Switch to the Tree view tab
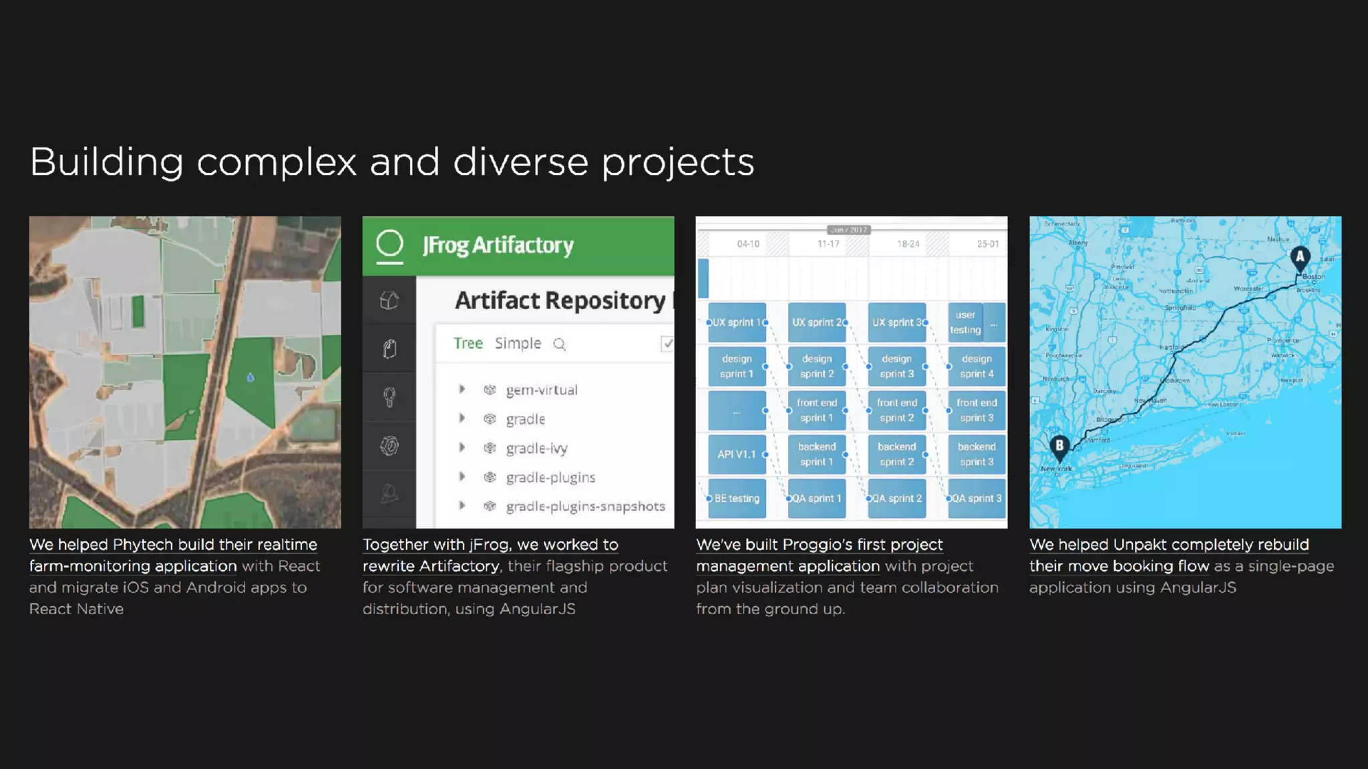The height and width of the screenshot is (769, 1368). coord(468,344)
